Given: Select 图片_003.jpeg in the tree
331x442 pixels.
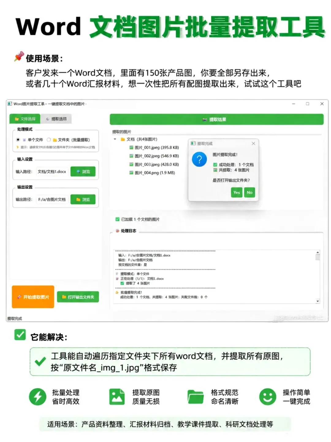Looking at the screenshot, I should [x=154, y=165].
